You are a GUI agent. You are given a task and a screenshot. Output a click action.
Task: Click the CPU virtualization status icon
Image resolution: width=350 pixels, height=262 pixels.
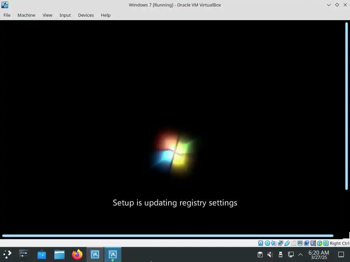[313, 243]
